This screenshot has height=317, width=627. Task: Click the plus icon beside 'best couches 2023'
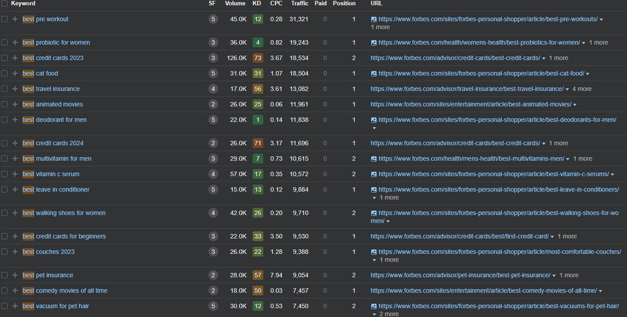click(x=15, y=252)
